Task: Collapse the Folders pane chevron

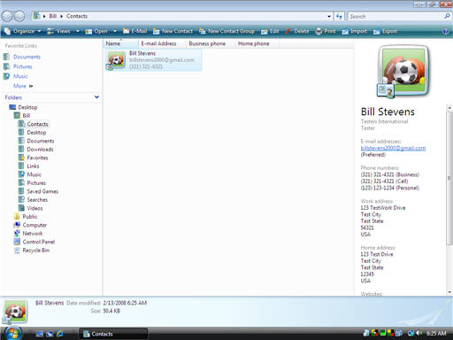Action: pyautogui.click(x=96, y=97)
